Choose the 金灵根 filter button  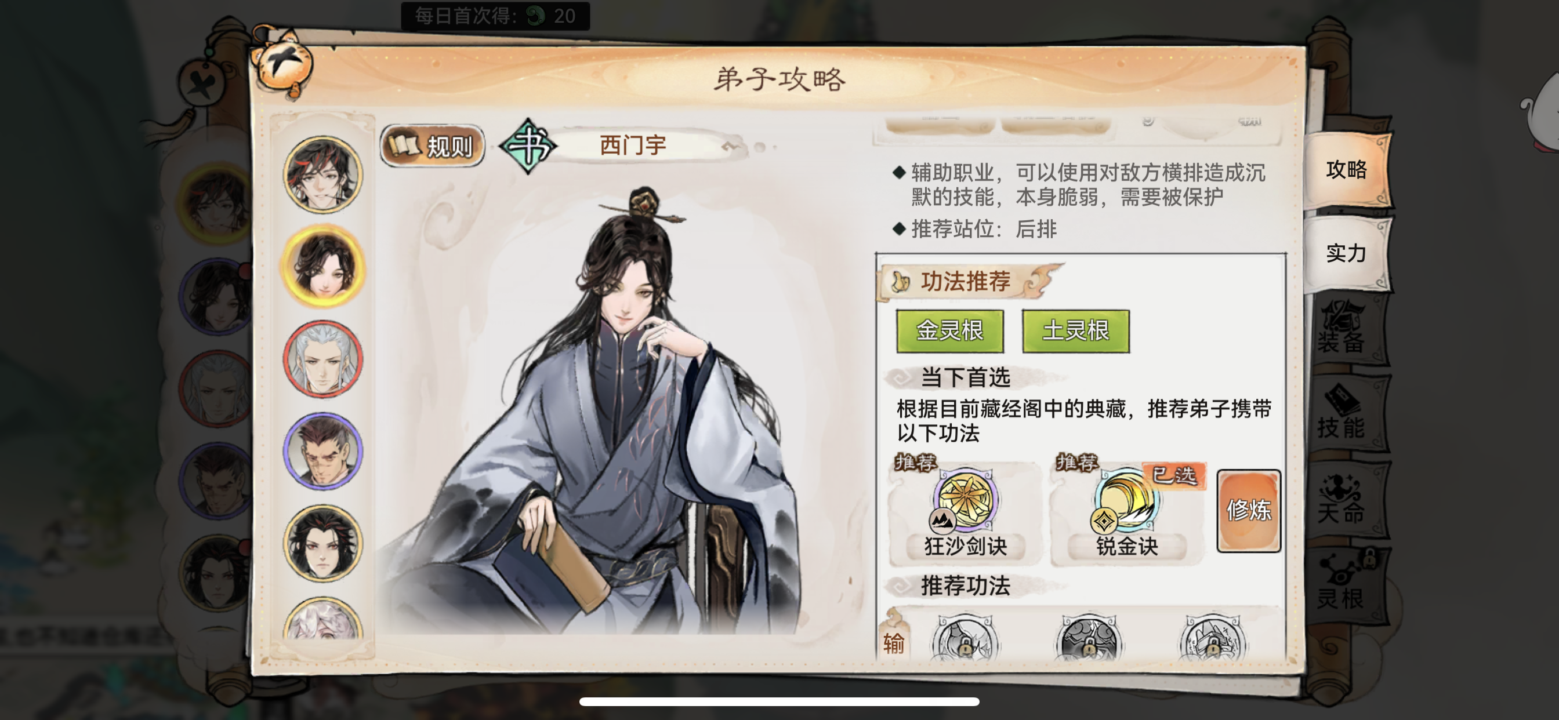click(949, 331)
